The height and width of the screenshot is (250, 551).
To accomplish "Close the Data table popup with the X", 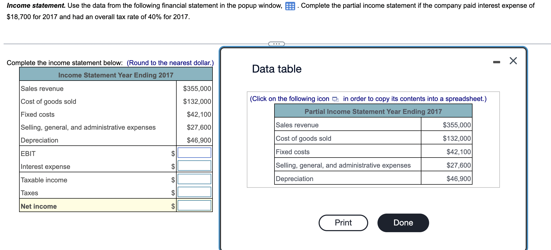I will 513,61.
